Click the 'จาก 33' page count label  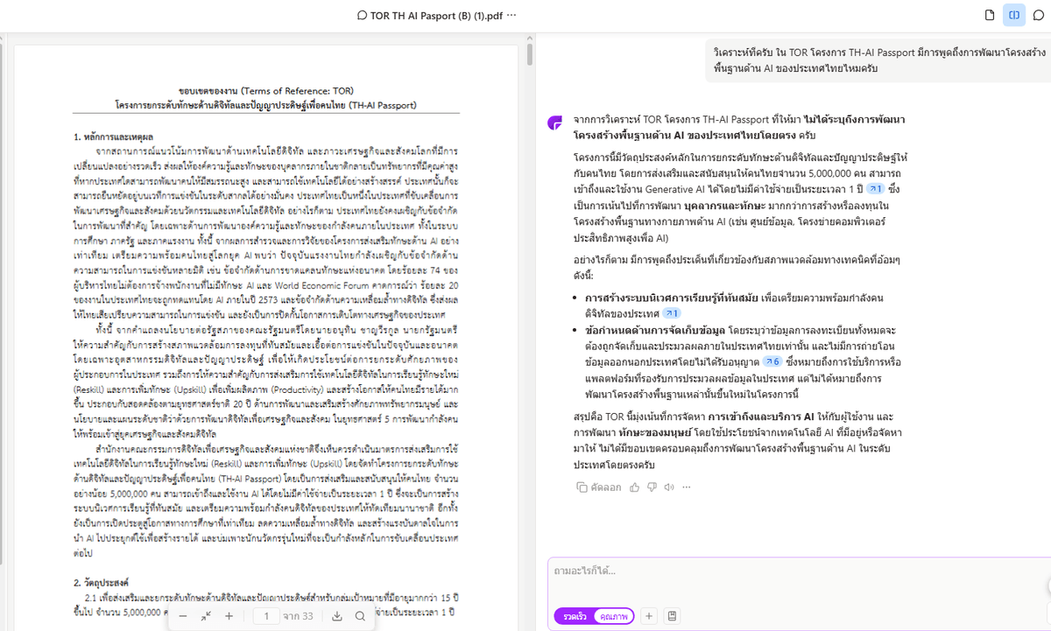point(299,616)
